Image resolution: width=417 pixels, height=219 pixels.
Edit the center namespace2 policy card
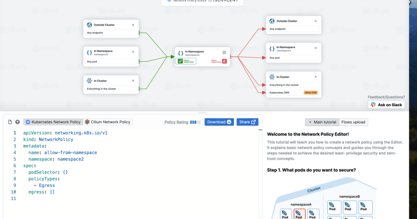point(224,53)
